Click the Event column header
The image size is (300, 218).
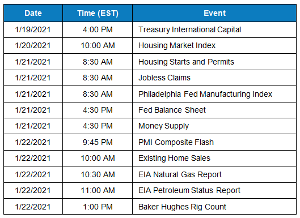point(214,13)
